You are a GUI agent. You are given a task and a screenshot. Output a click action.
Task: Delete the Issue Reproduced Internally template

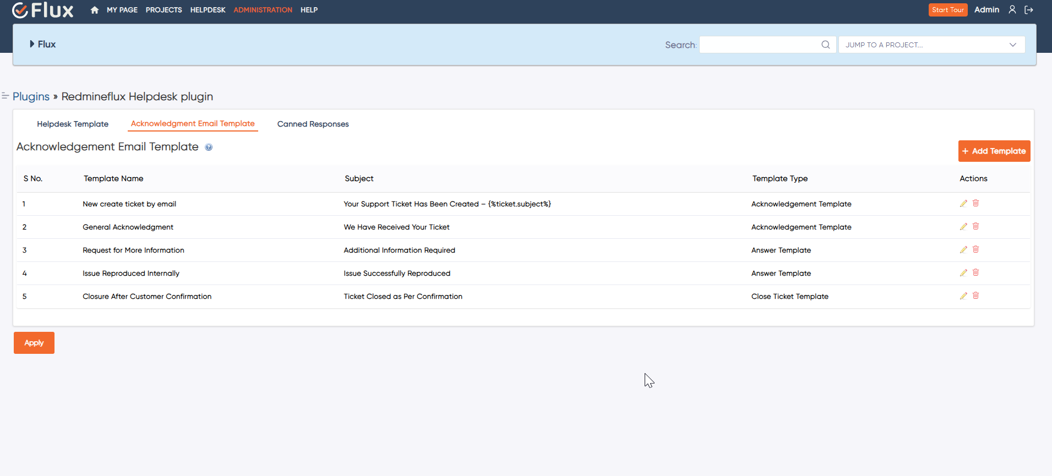pyautogui.click(x=975, y=272)
